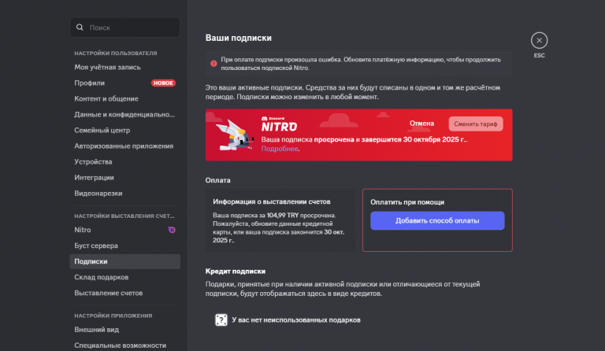Select Устройства in the sidebar

pyautogui.click(x=124, y=162)
